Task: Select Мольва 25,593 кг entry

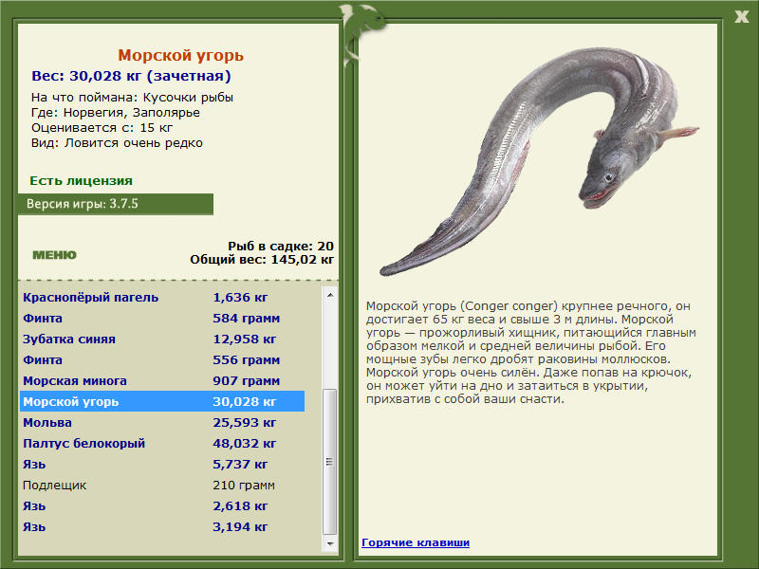Action: 162,422
